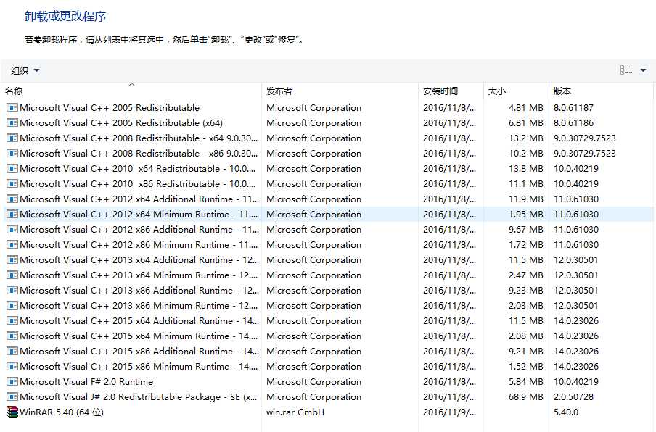The image size is (656, 432).
Task: Select WinRAR 5.40 (64 位) name
Action: coord(62,412)
